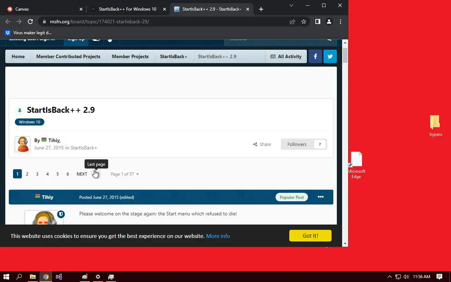Open Chrome profile avatar icon
This screenshot has width=451, height=282.
pos(329,22)
